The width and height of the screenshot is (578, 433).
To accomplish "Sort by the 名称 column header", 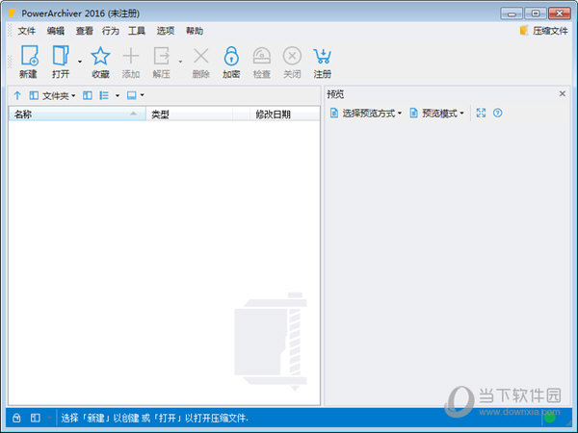I will (x=77, y=115).
